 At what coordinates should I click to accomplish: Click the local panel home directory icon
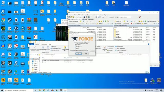coord(104,21)
